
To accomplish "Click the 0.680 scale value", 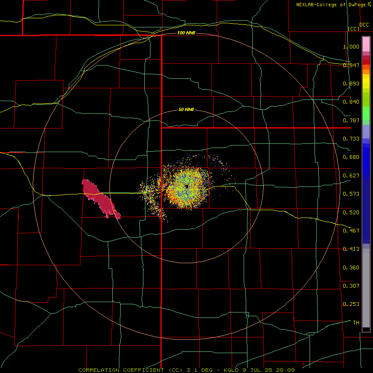I will (351, 157).
